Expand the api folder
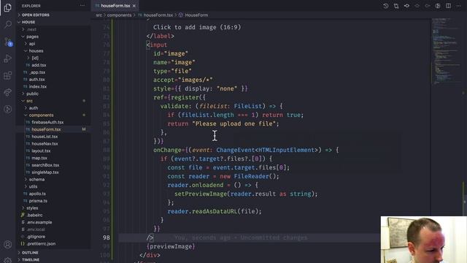Viewport: 467px width, 263px height. coord(32,44)
